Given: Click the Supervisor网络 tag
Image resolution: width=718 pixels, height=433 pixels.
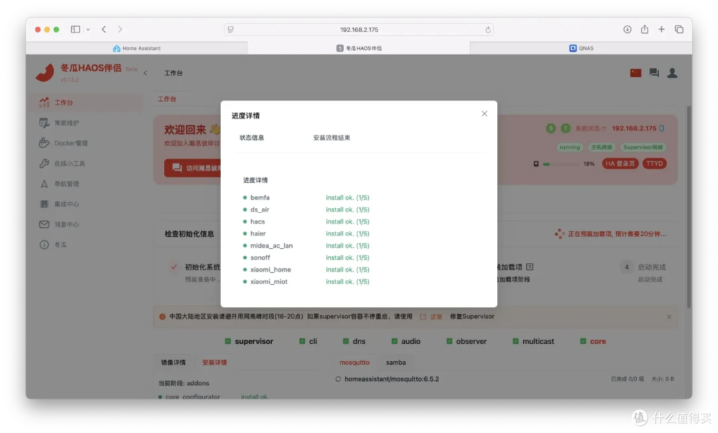Looking at the screenshot, I should pos(643,147).
